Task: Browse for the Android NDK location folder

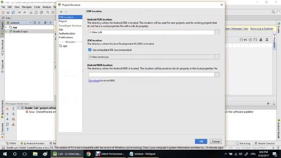Action: tap(217, 75)
